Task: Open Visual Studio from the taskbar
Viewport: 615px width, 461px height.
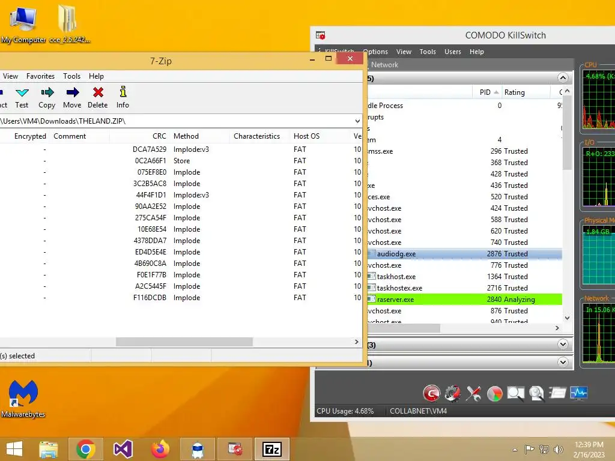Action: pos(123,449)
